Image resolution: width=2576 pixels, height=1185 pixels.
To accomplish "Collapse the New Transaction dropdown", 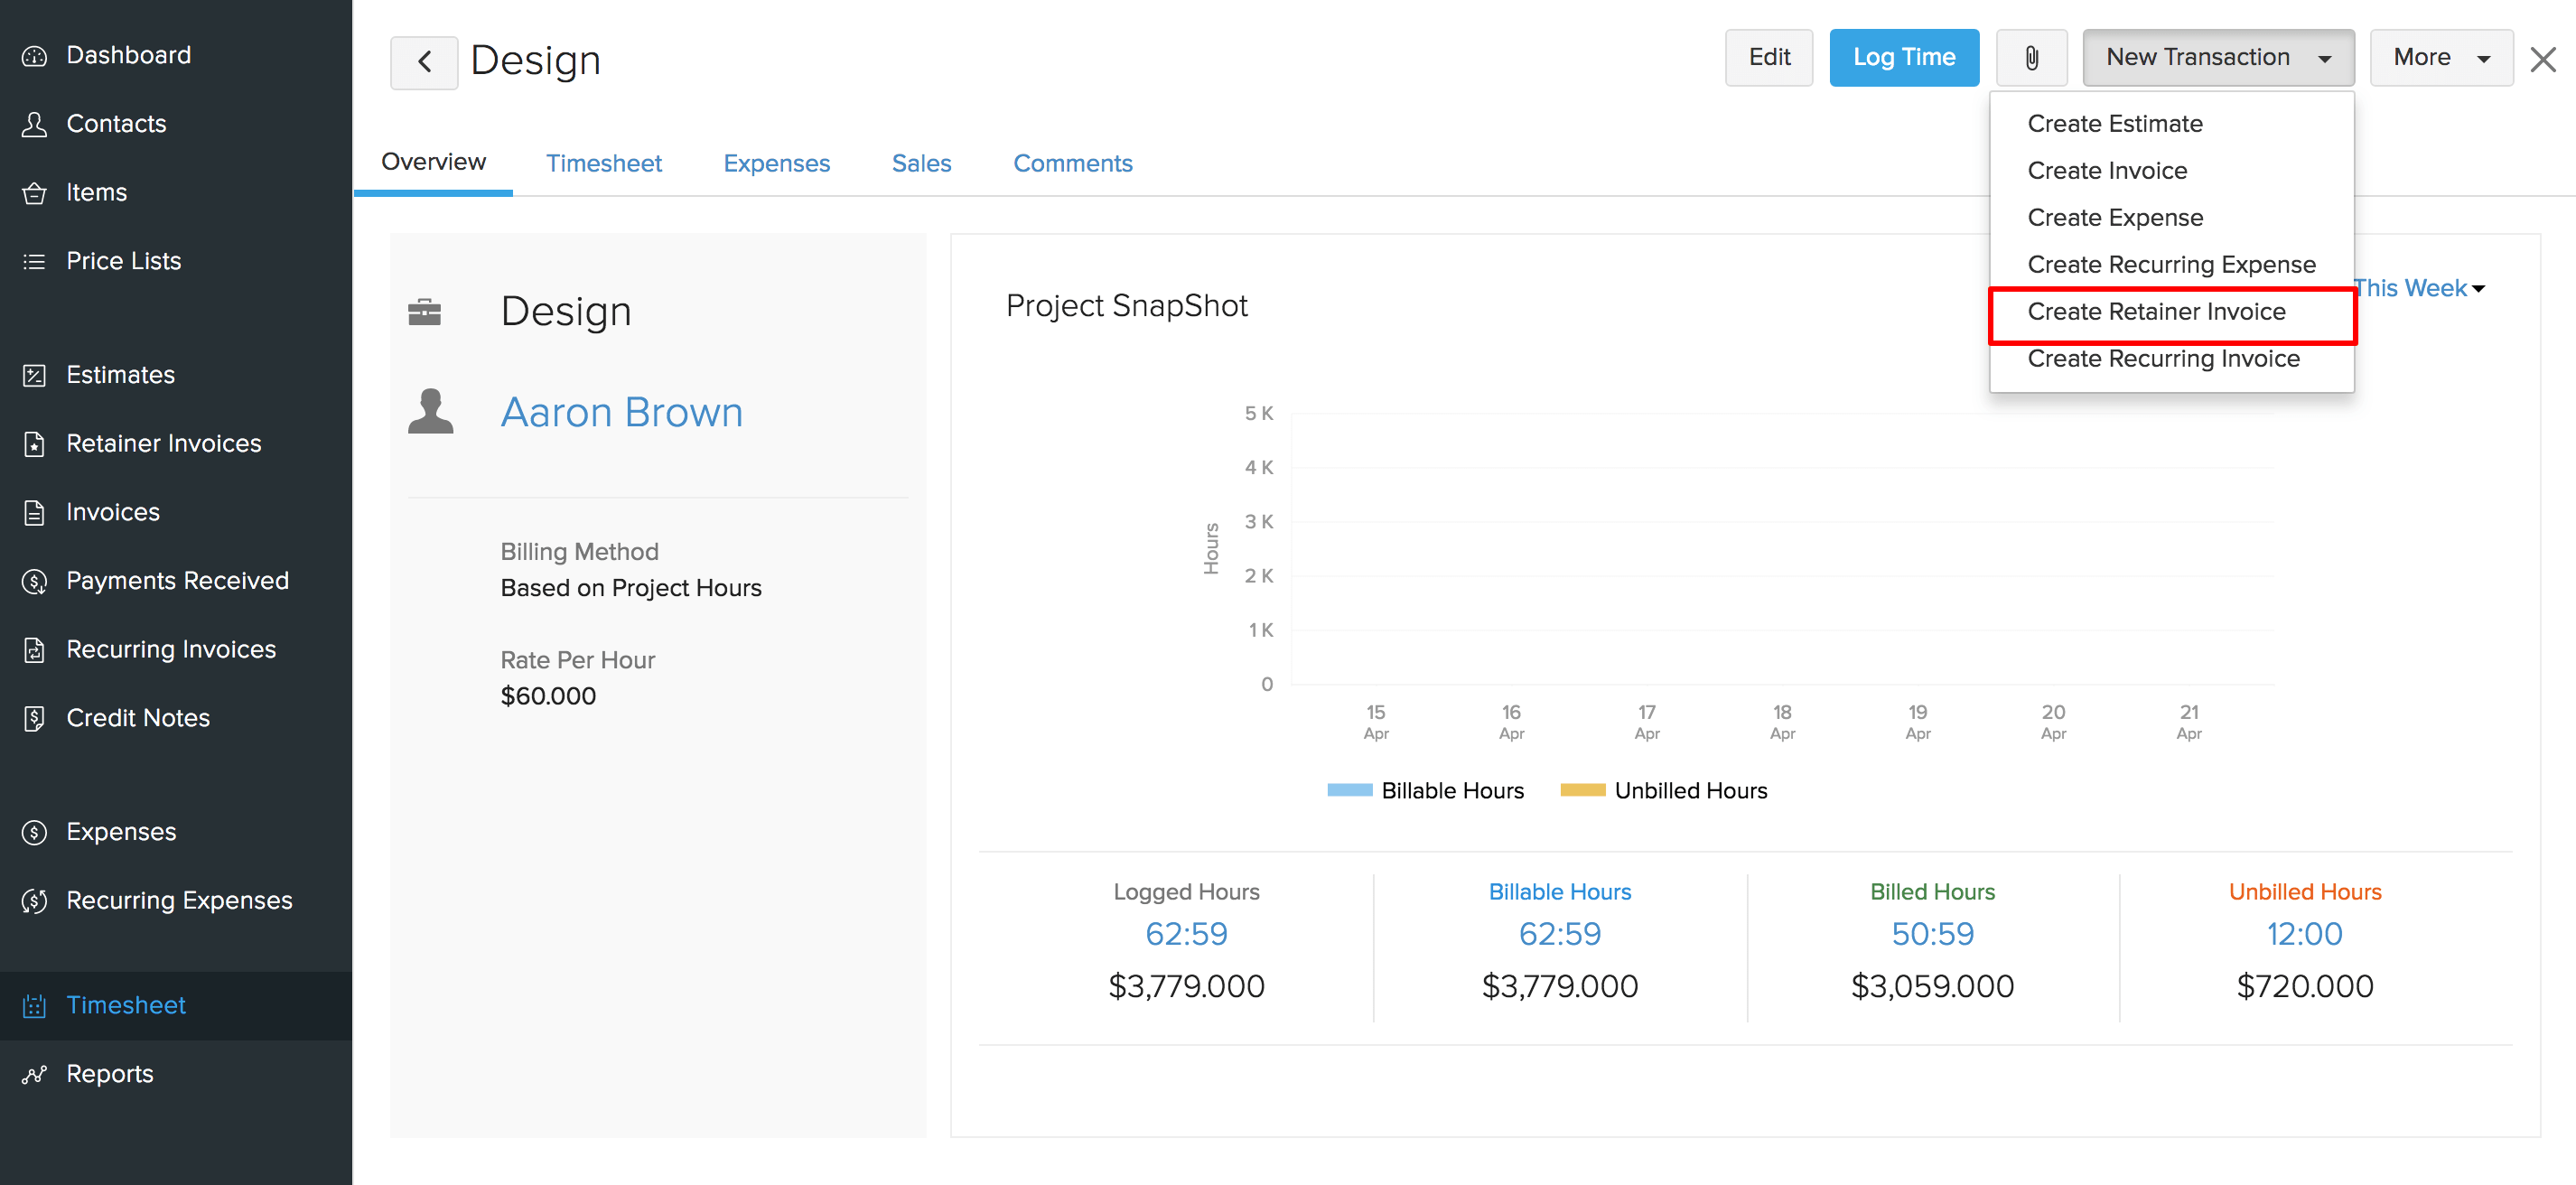I will tap(2217, 58).
